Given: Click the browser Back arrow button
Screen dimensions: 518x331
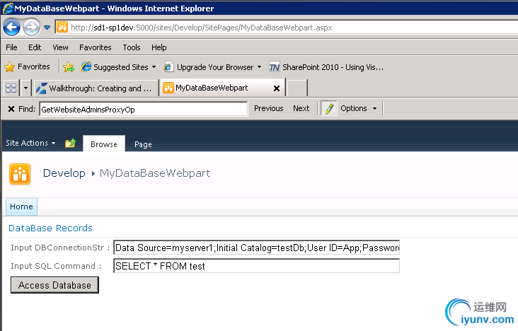Looking at the screenshot, I should pyautogui.click(x=12, y=27).
